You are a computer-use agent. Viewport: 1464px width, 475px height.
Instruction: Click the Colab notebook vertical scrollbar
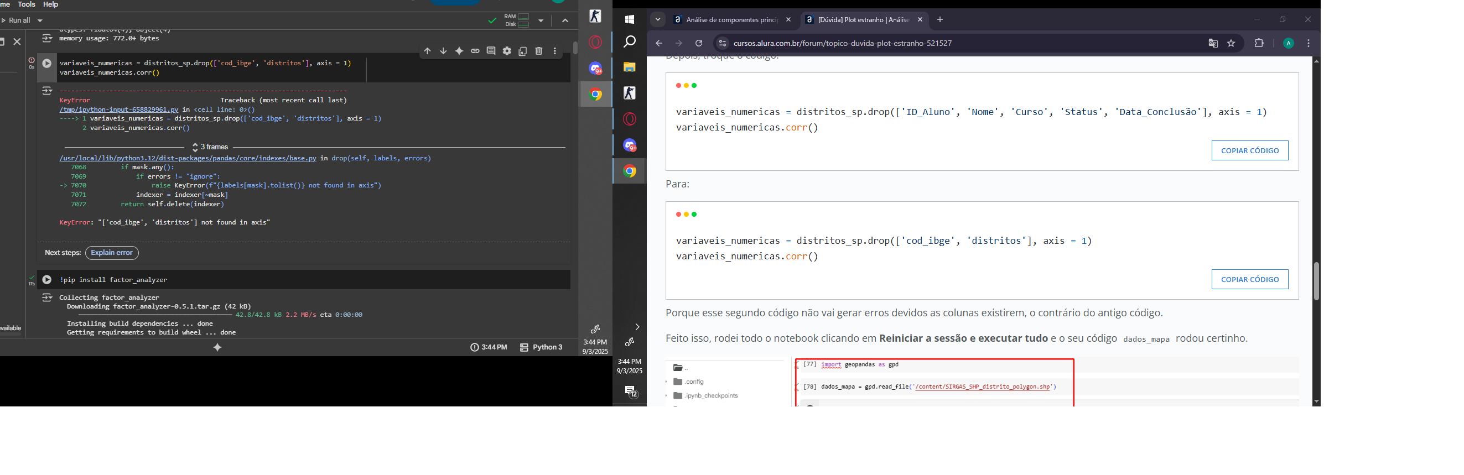tap(575, 48)
